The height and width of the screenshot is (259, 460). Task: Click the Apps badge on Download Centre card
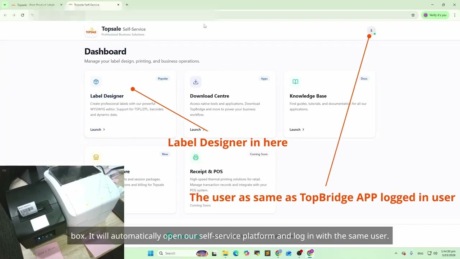(x=264, y=78)
